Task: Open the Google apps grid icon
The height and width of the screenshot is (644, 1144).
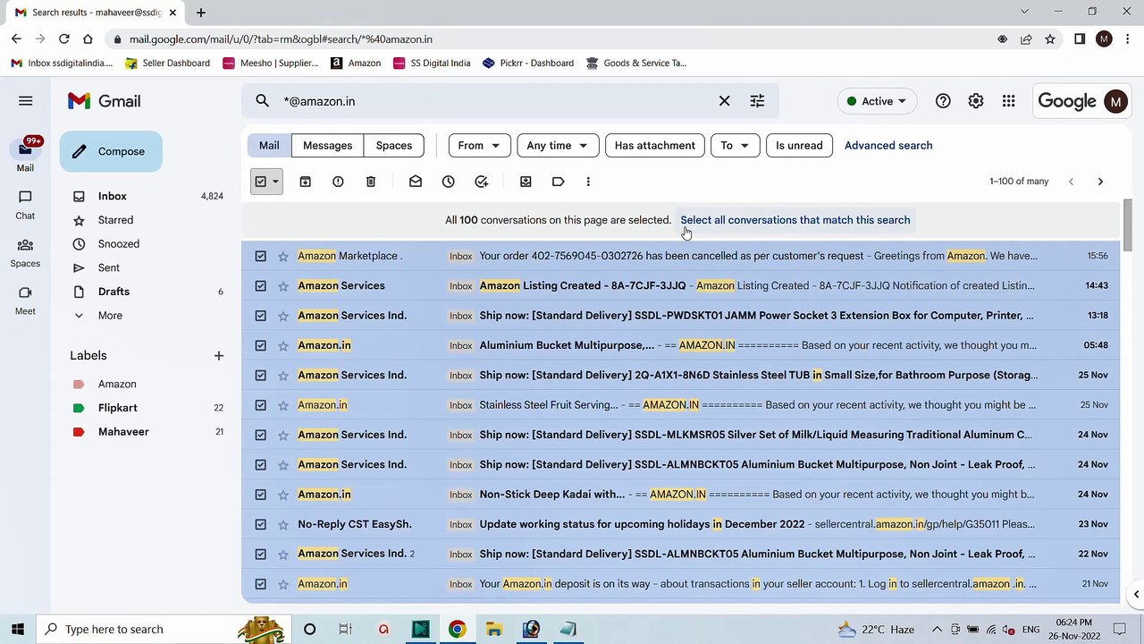Action: (x=1008, y=101)
